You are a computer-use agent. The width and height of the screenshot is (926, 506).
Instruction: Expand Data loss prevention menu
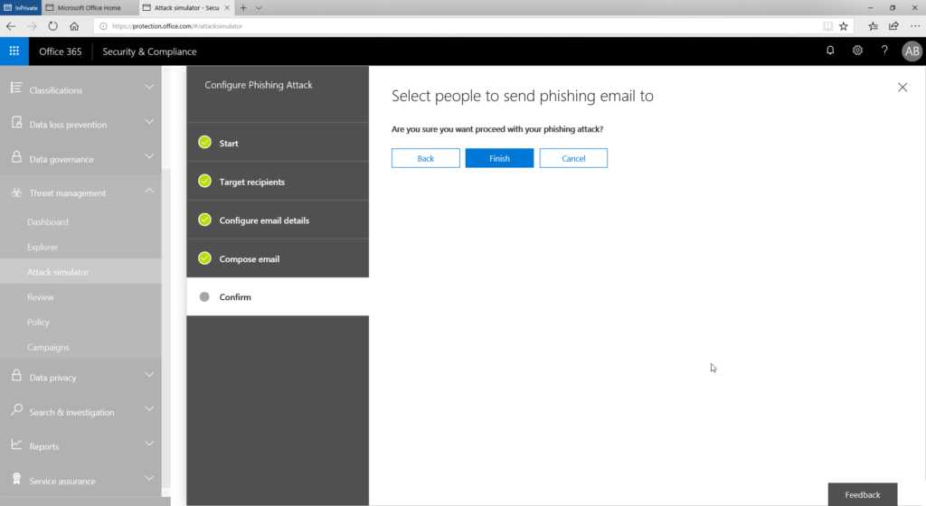(x=80, y=124)
